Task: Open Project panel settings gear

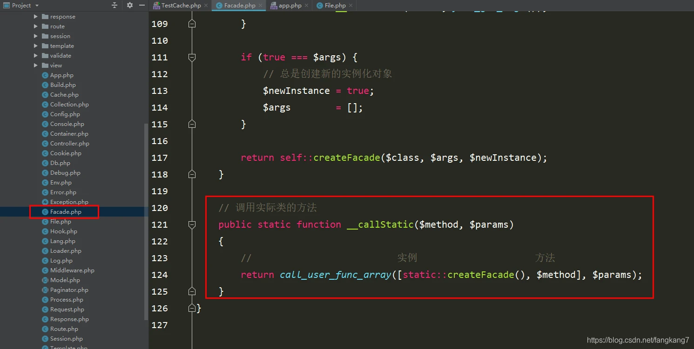Action: coord(130,5)
